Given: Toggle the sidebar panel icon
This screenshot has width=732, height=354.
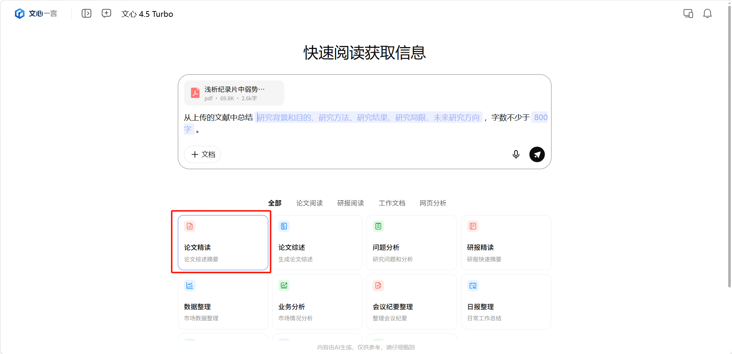Looking at the screenshot, I should (87, 13).
